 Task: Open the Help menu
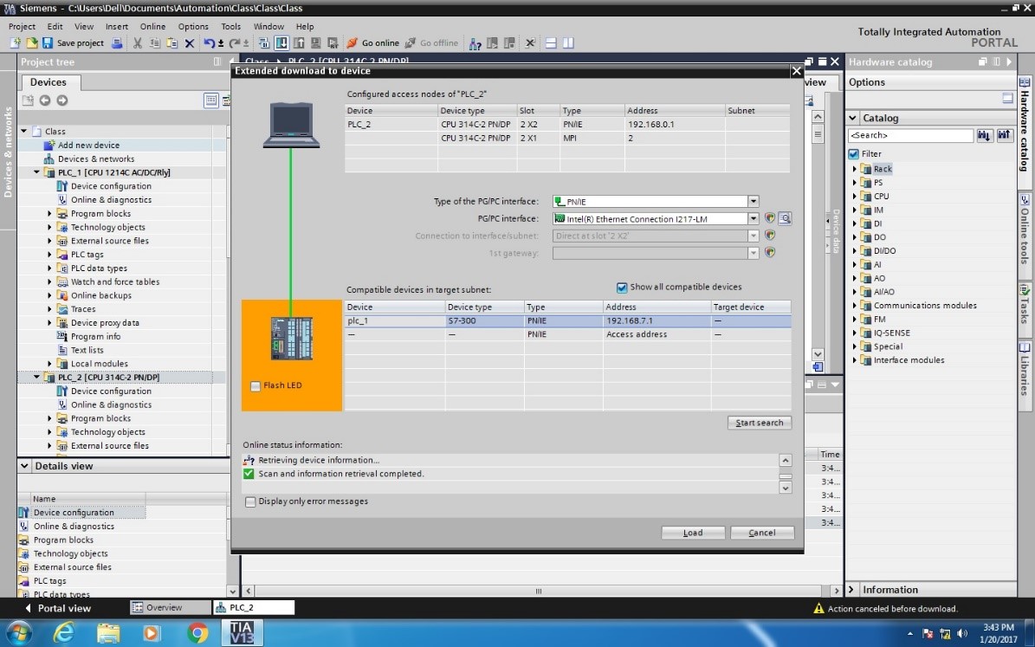point(305,26)
